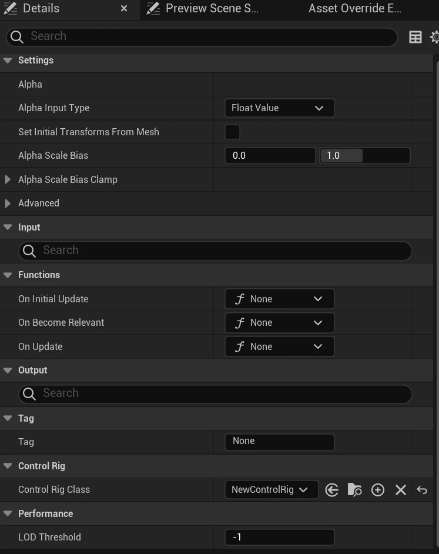The height and width of the screenshot is (554, 439).
Task: Click the Alpha Input Type label
Action: click(53, 108)
